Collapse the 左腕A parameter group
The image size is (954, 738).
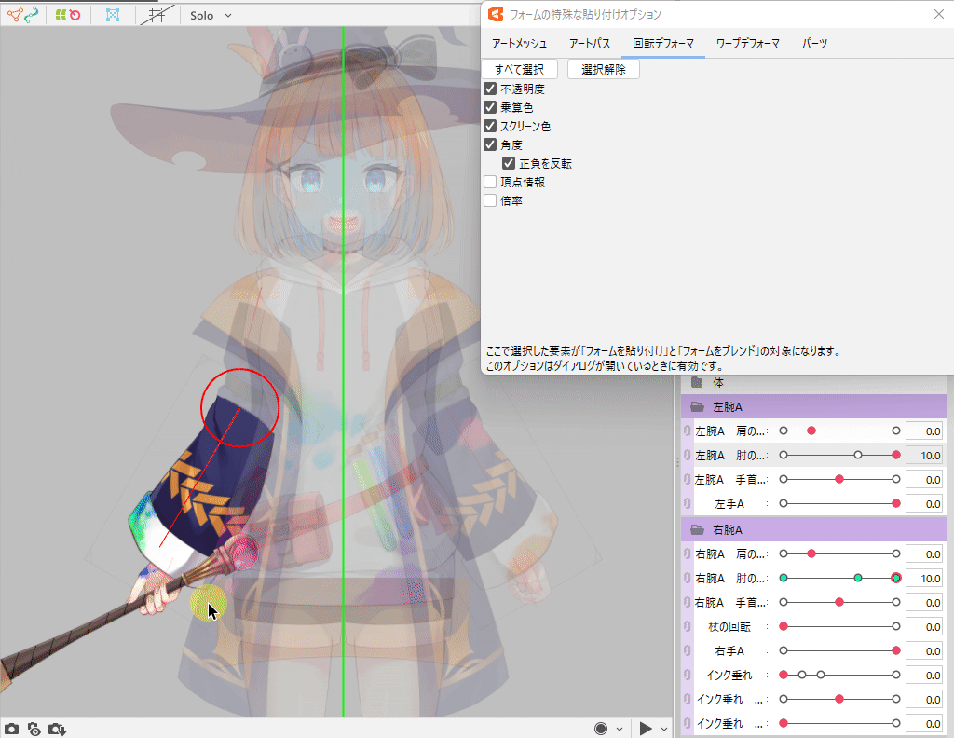[x=697, y=407]
